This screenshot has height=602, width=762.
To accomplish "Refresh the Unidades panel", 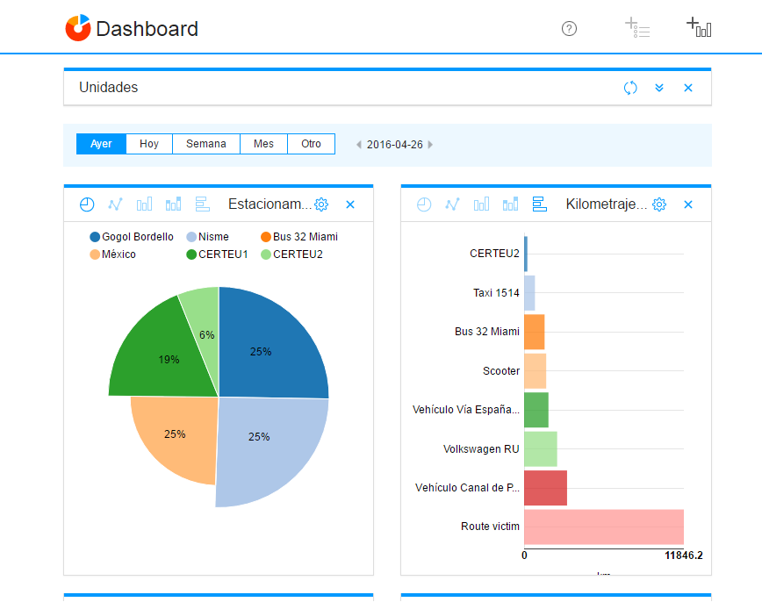I will coord(630,88).
